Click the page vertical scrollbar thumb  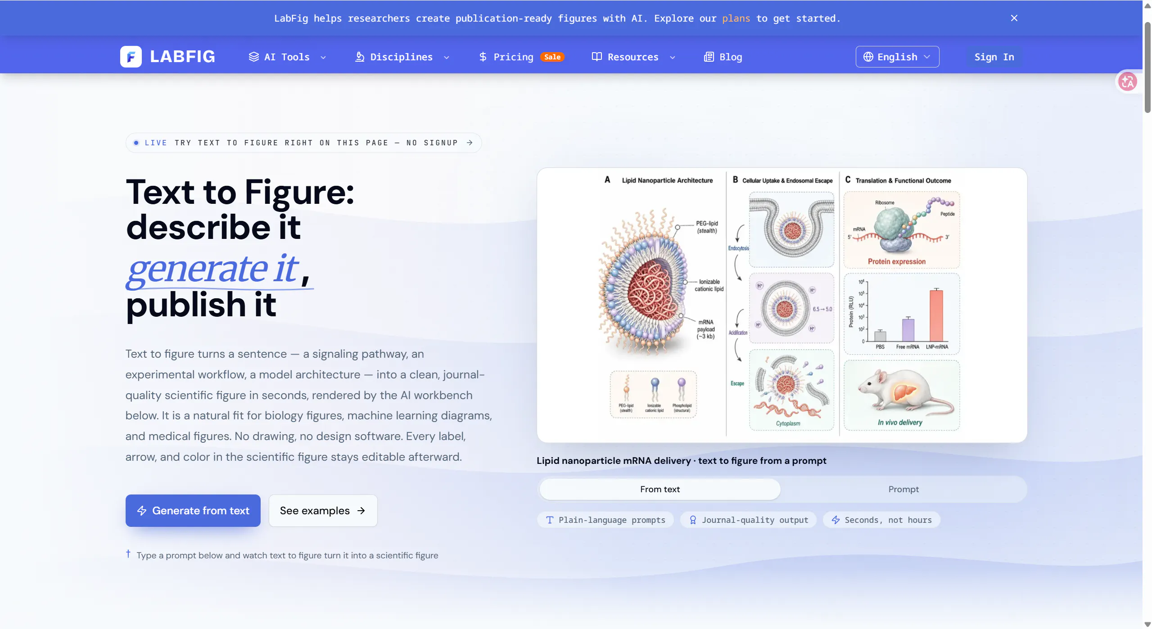click(1147, 67)
